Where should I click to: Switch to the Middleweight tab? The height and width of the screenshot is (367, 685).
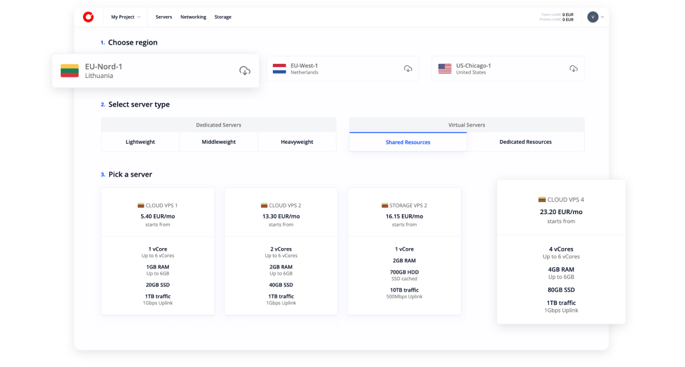coord(219,142)
